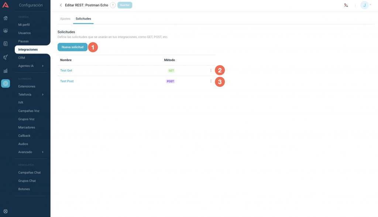Viewport: 378px width, 217px height.
Task: Select the Solicitudes tab
Action: pyautogui.click(x=83, y=18)
